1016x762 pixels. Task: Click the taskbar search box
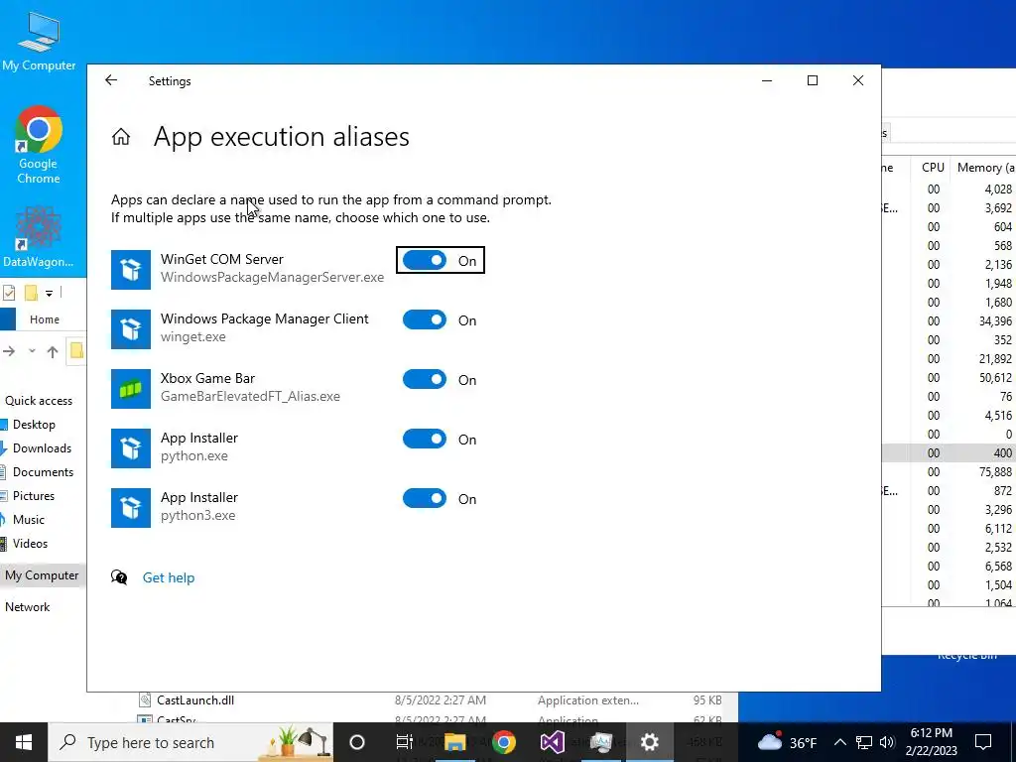click(190, 742)
